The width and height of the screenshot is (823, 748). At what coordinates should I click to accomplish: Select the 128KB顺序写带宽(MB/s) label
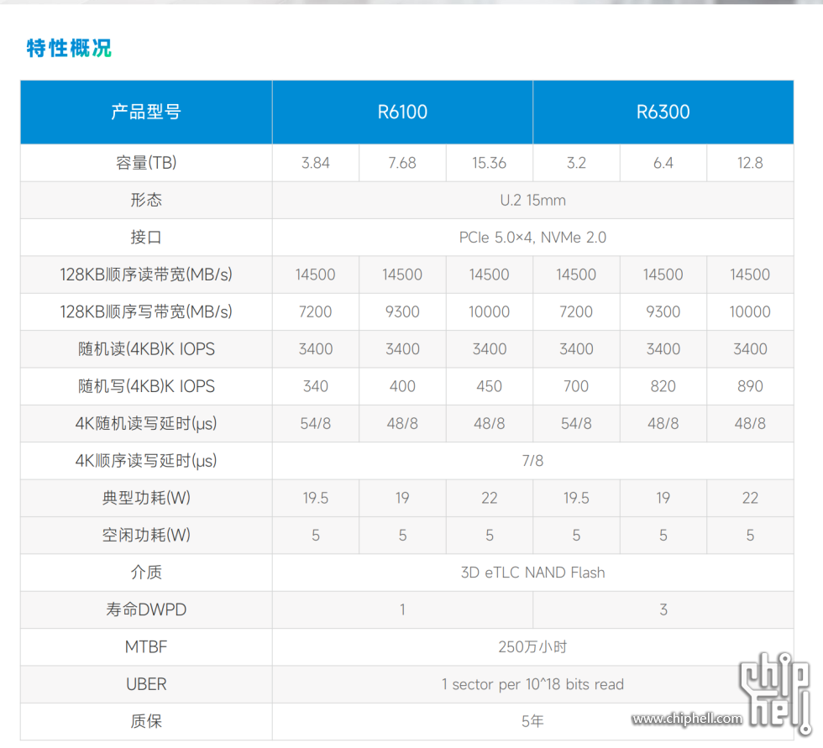tap(146, 311)
